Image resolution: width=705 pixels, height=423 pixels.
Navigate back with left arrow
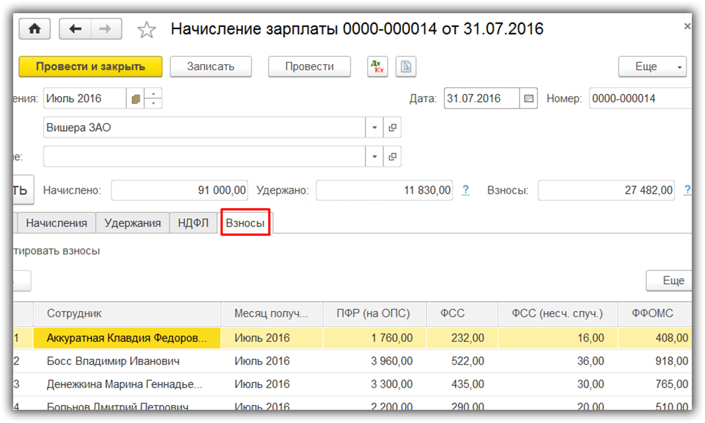[x=75, y=29]
